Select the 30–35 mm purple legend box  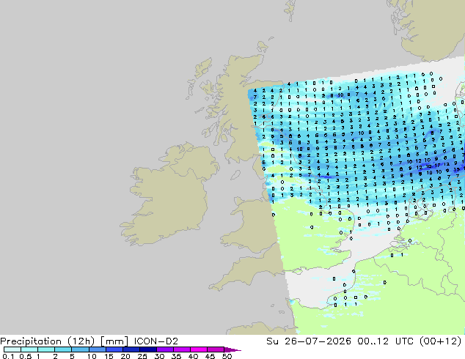pyautogui.click(x=164, y=349)
